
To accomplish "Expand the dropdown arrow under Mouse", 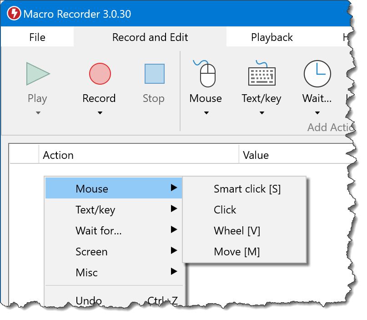I will [206, 113].
